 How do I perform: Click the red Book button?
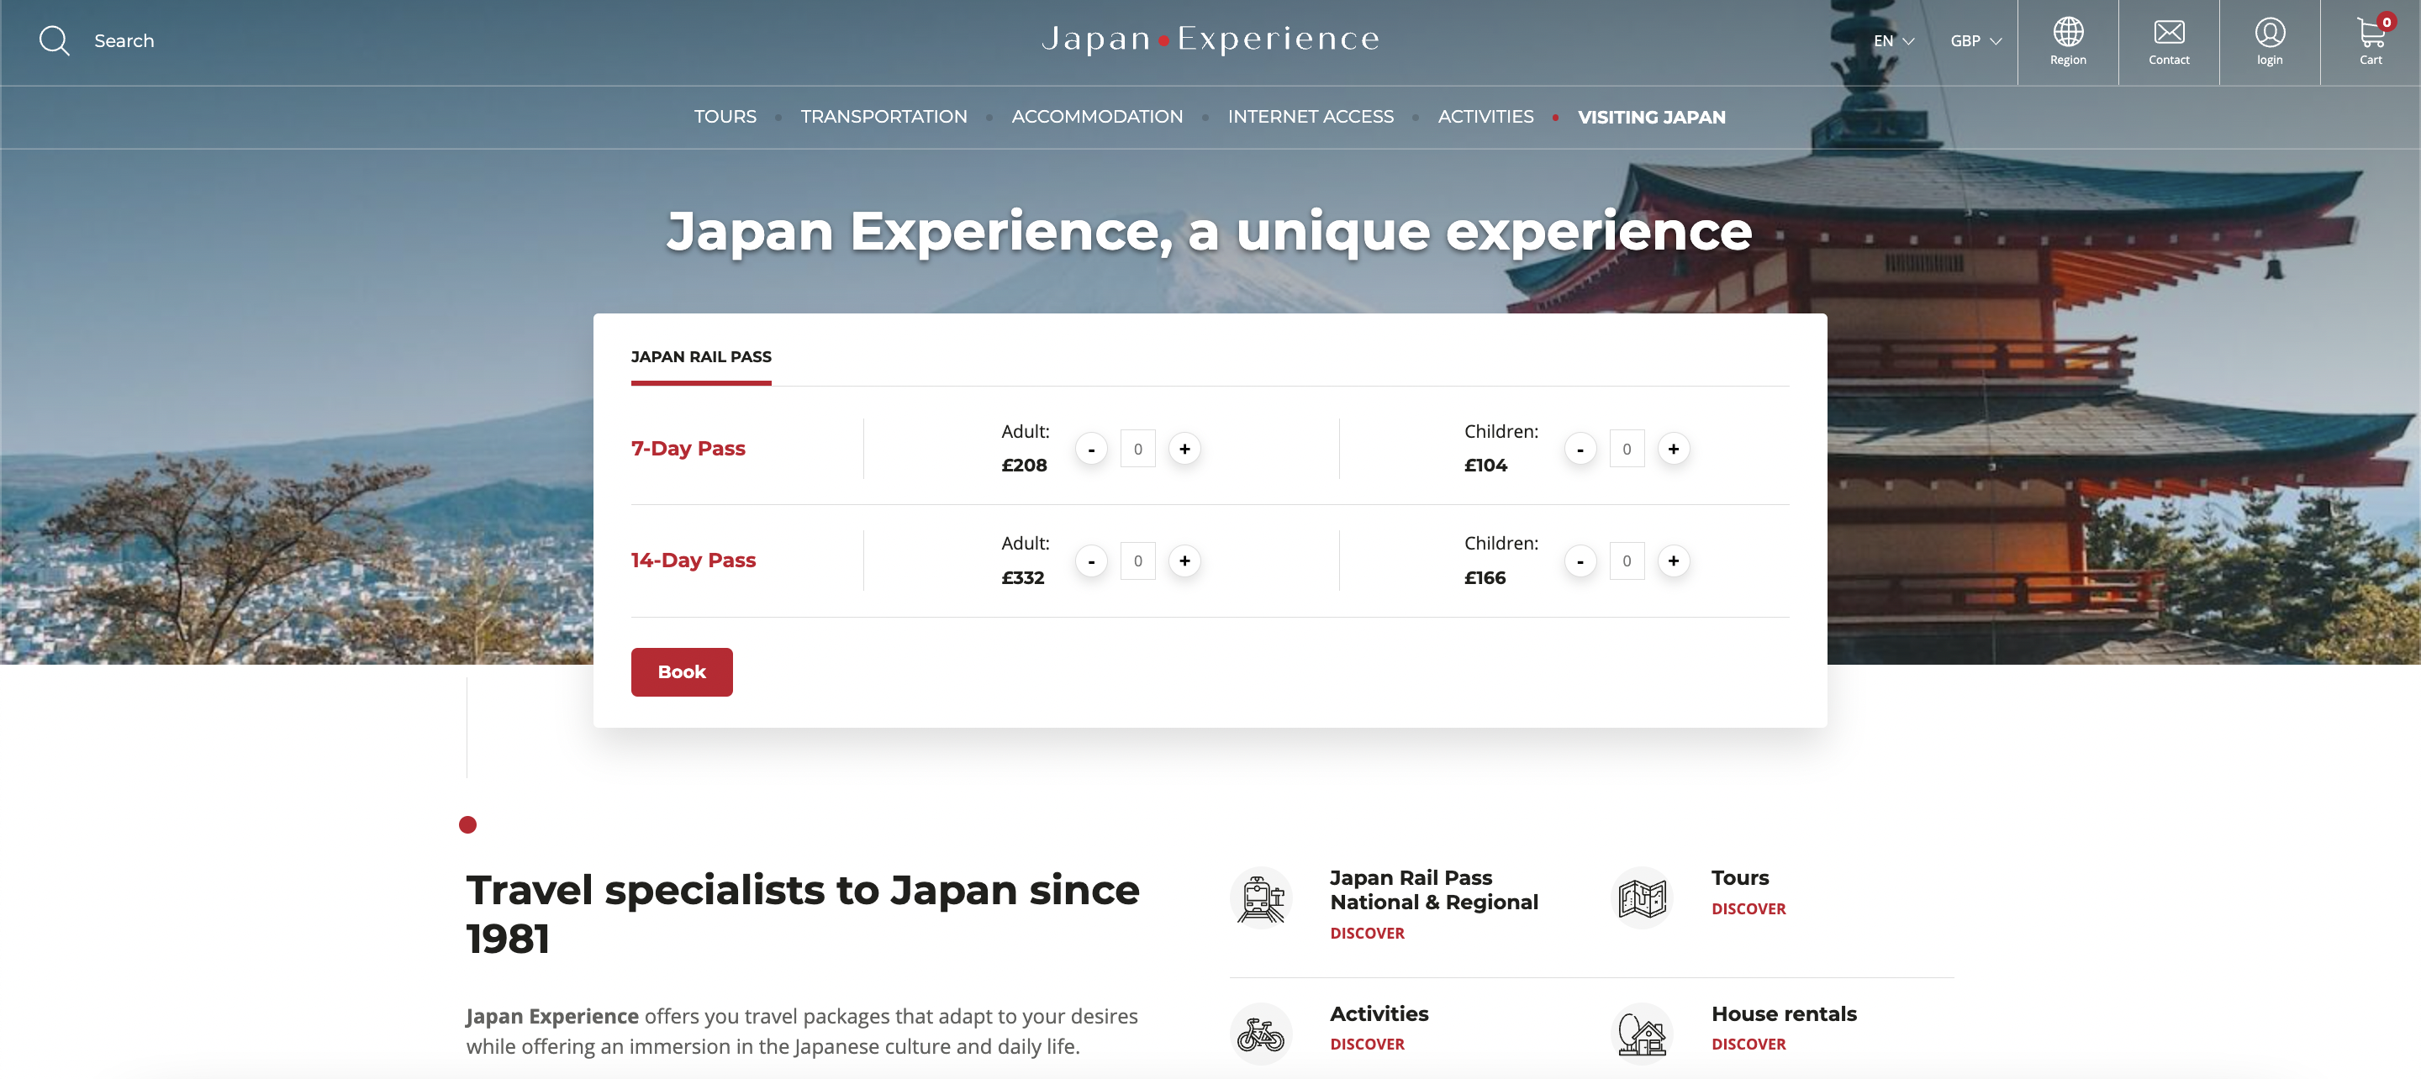(682, 672)
